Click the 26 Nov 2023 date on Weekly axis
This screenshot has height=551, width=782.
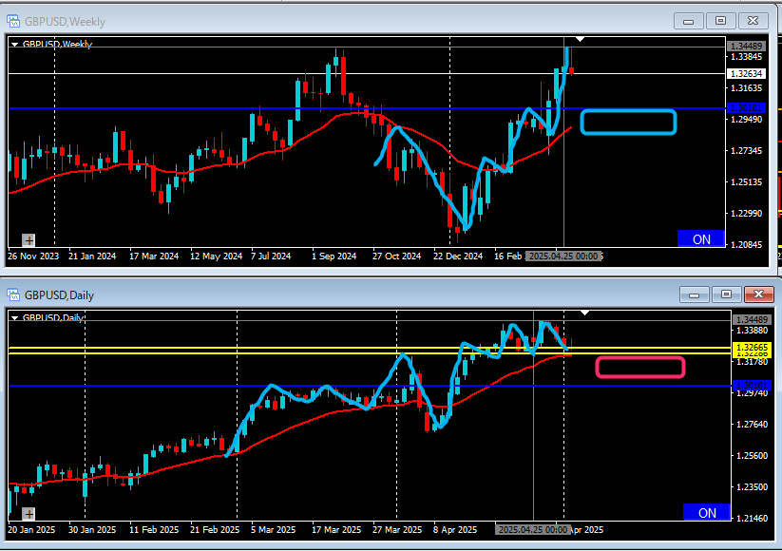pyautogui.click(x=33, y=256)
